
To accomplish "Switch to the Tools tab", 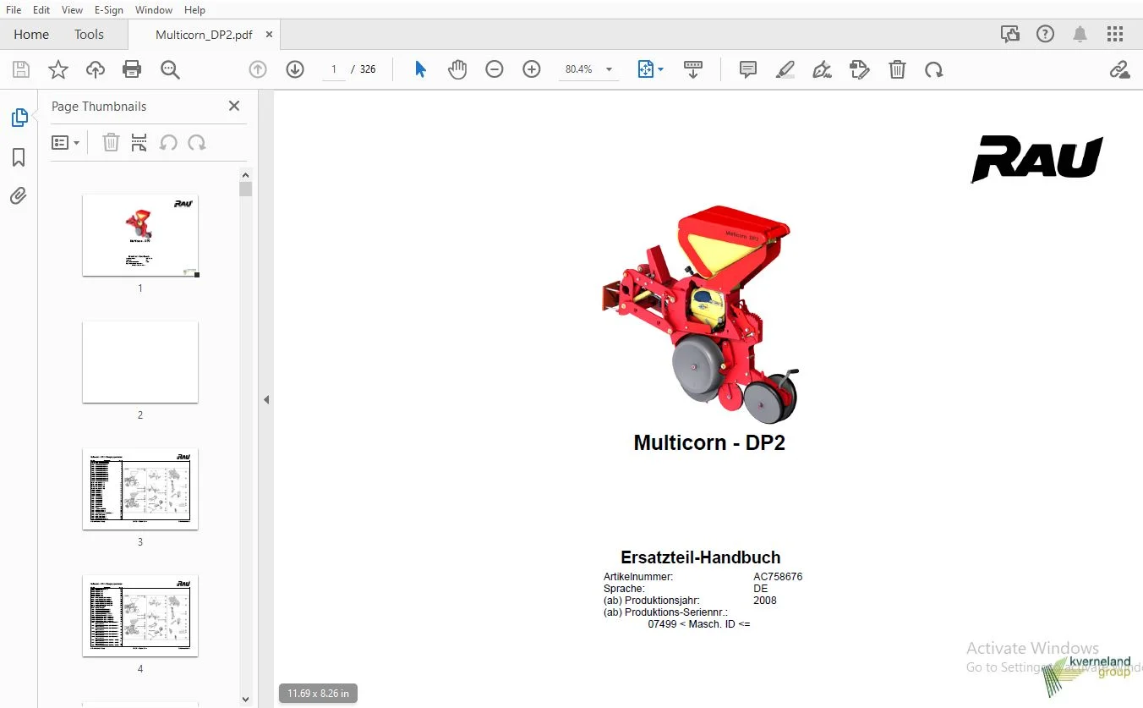I will pos(89,35).
